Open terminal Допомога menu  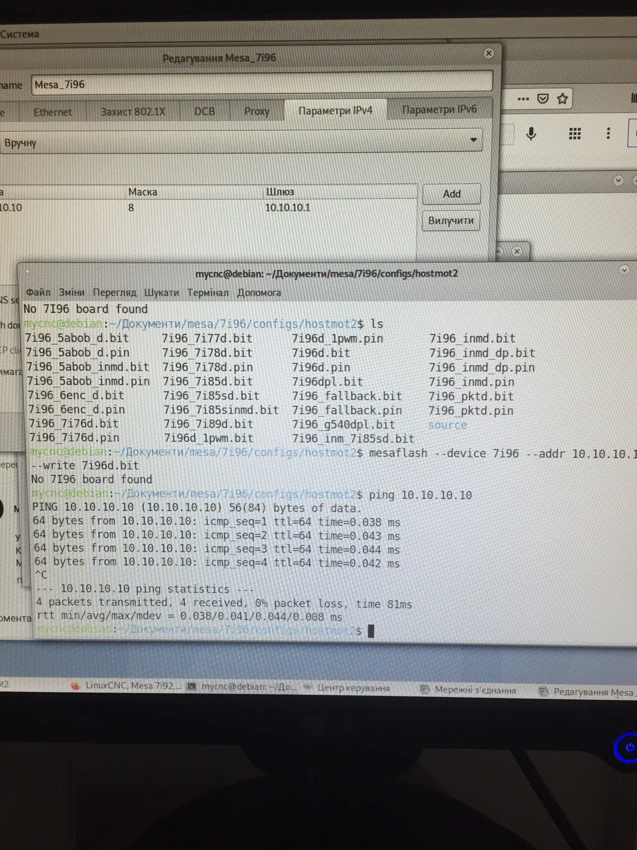259,293
